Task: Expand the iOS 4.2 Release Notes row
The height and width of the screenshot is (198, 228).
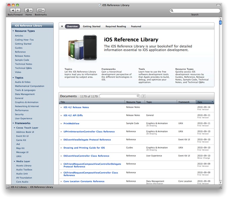Action: click(61, 107)
